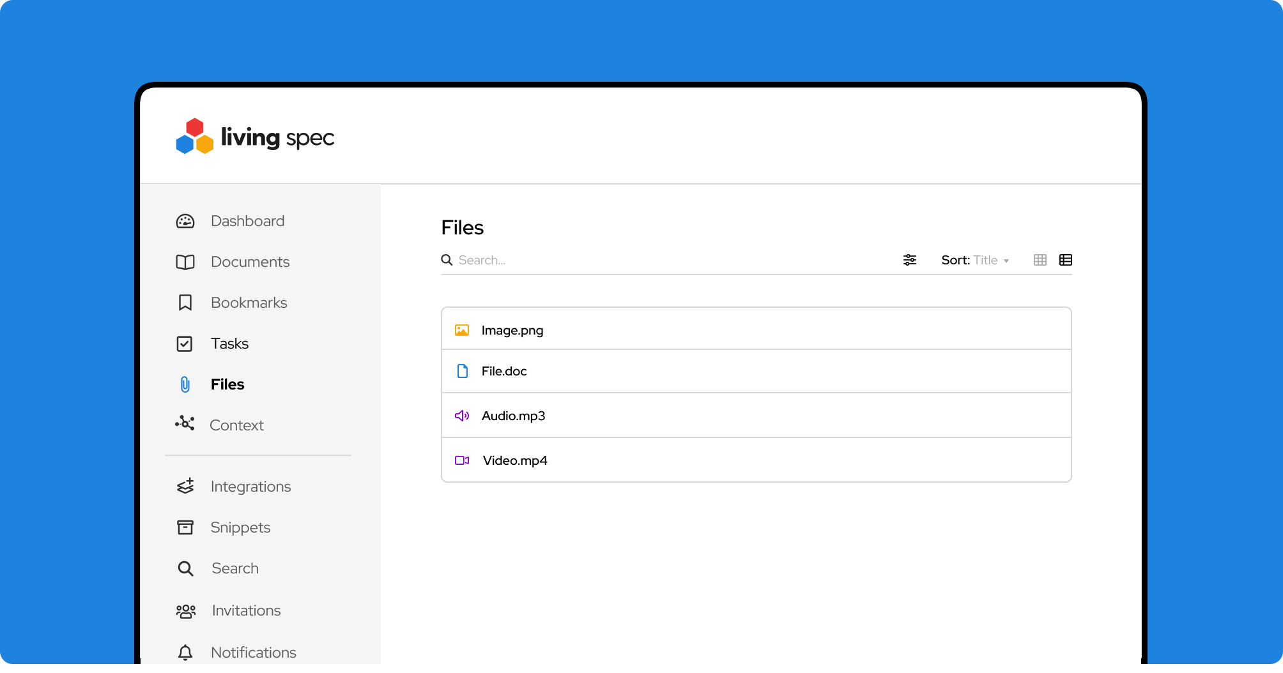
Task: Go to Documents in the sidebar
Action: [250, 262]
